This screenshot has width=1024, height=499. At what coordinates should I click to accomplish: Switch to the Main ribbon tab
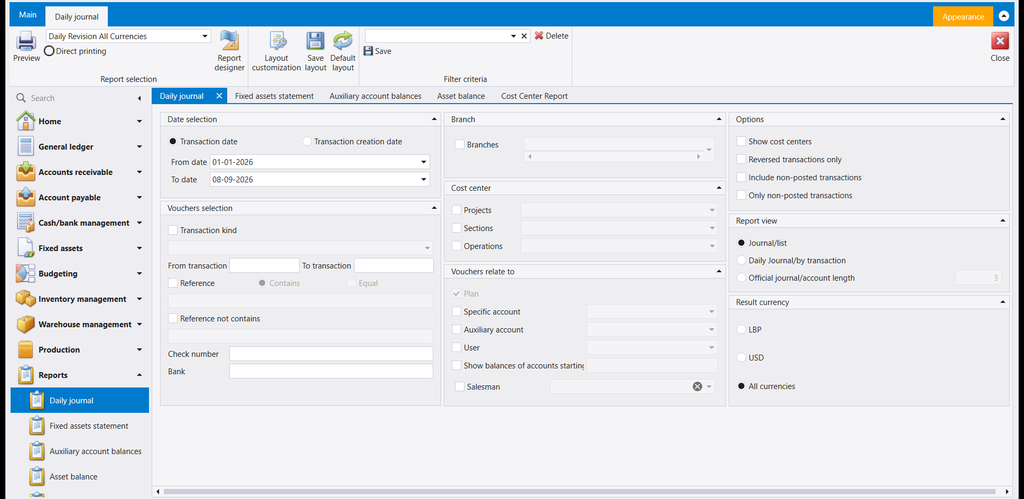pyautogui.click(x=27, y=15)
